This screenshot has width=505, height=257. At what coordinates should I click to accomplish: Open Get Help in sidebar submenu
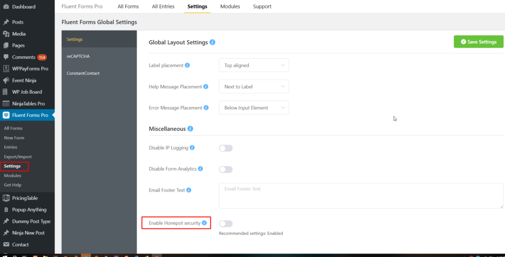coord(12,185)
